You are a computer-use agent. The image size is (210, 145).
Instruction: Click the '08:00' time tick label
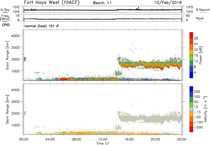[x=76, y=140]
